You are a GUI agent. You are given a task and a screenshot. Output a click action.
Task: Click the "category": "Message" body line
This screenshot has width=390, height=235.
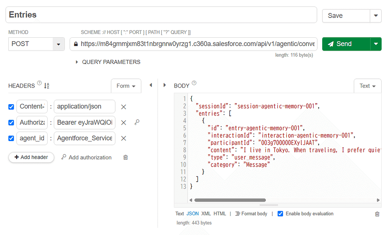click(239, 164)
